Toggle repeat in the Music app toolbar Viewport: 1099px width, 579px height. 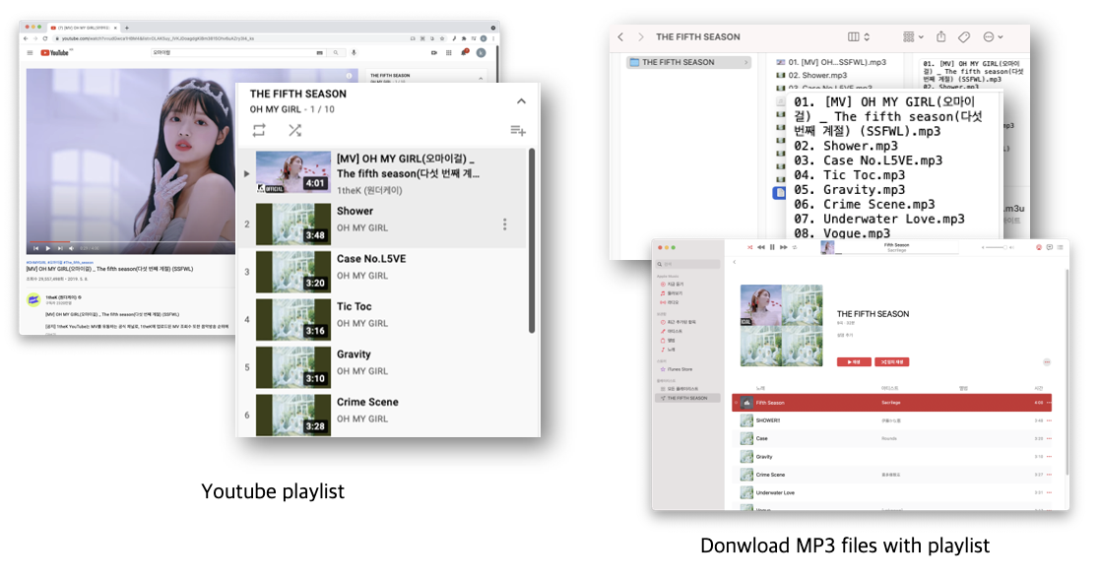pos(795,247)
